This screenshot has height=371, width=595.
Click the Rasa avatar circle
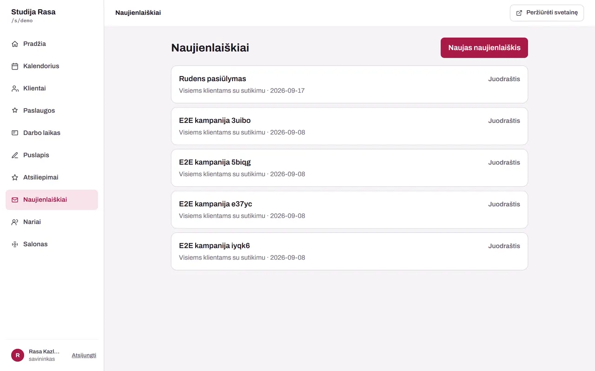coord(17,355)
